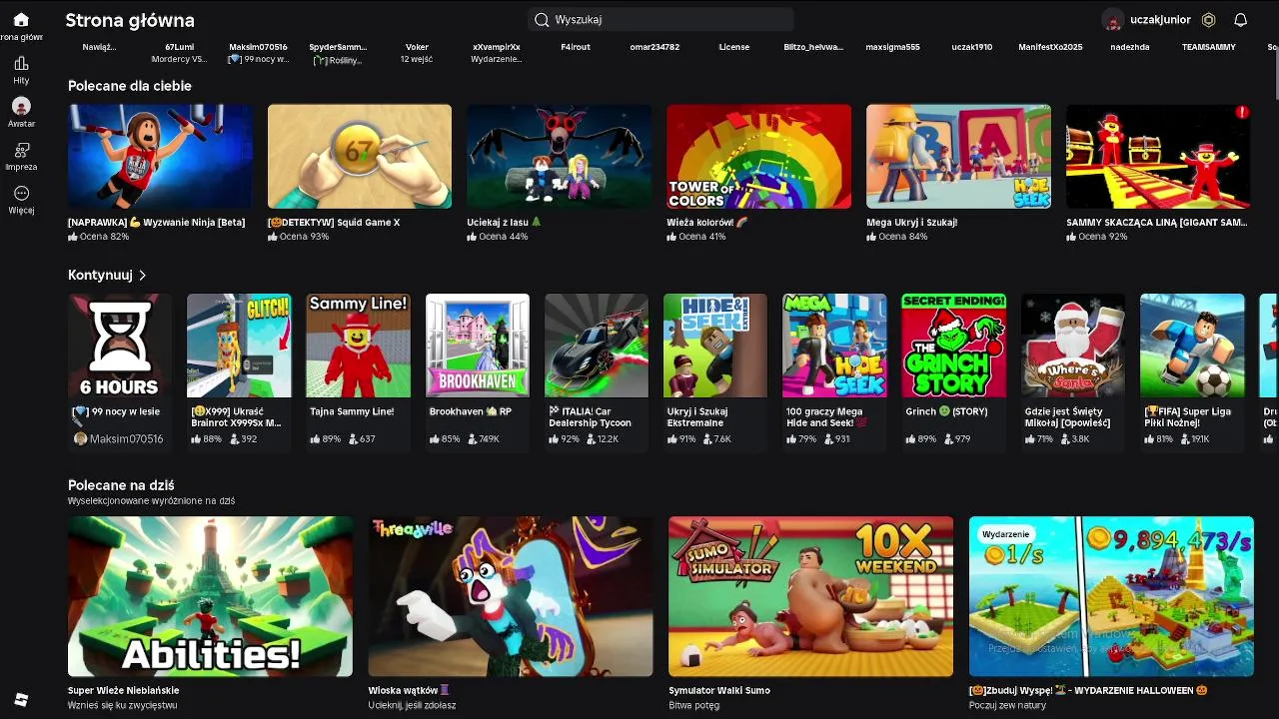
Task: Expand the Kontynuuj section arrow
Action: click(143, 275)
